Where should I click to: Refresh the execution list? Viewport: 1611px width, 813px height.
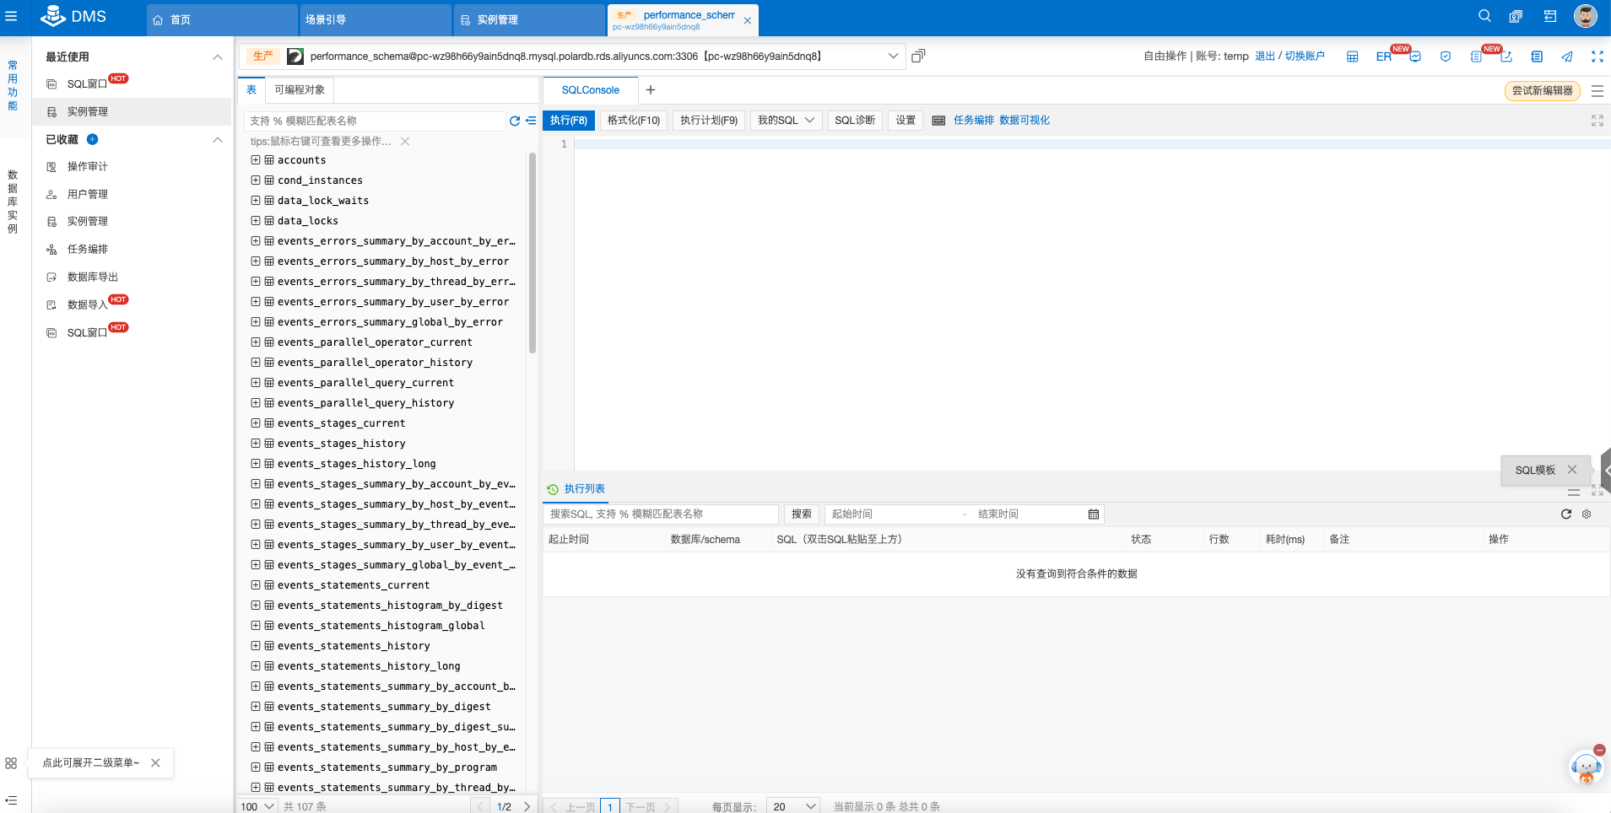(x=1566, y=514)
